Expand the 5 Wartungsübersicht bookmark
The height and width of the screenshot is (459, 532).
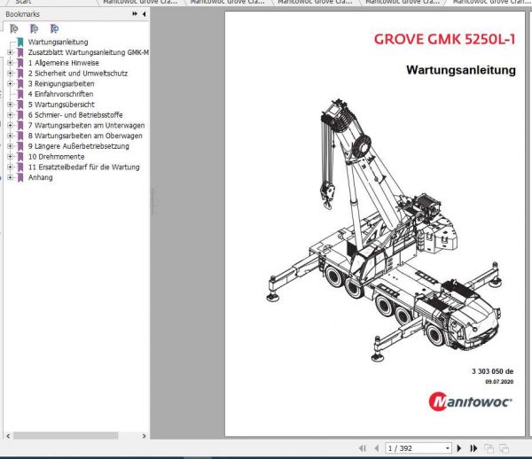point(10,105)
